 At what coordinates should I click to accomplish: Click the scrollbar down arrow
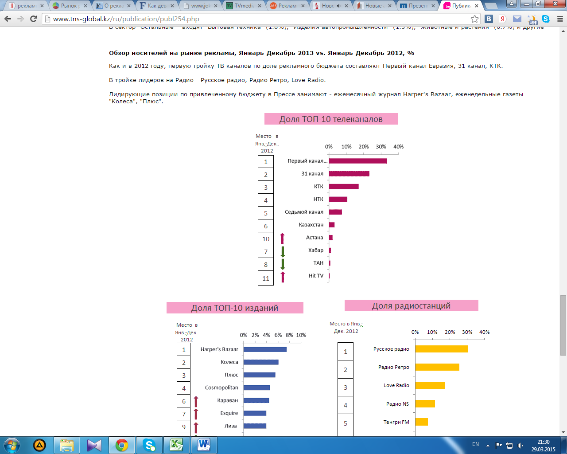(x=563, y=432)
